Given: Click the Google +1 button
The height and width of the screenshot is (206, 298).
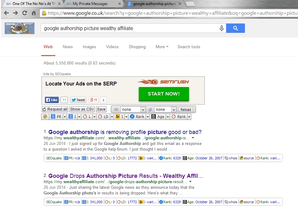Looking at the screenshot, I should [x=94, y=100].
